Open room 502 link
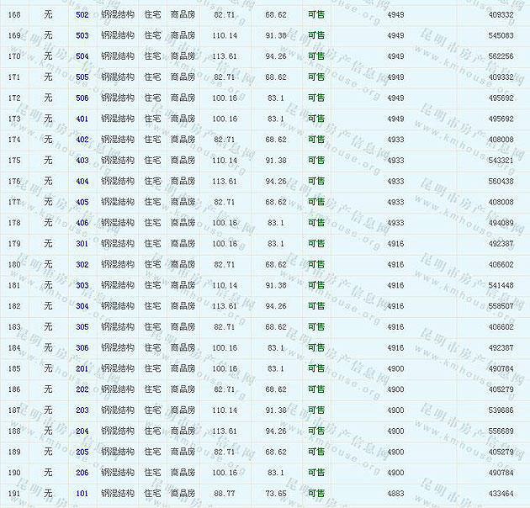This screenshot has height=508, width=530. (x=82, y=15)
